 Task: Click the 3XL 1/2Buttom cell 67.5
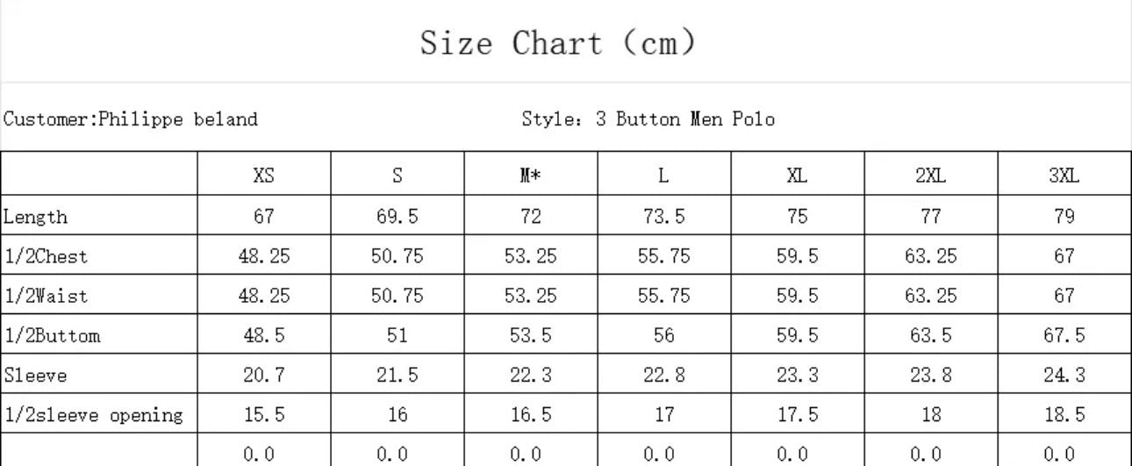click(1064, 335)
